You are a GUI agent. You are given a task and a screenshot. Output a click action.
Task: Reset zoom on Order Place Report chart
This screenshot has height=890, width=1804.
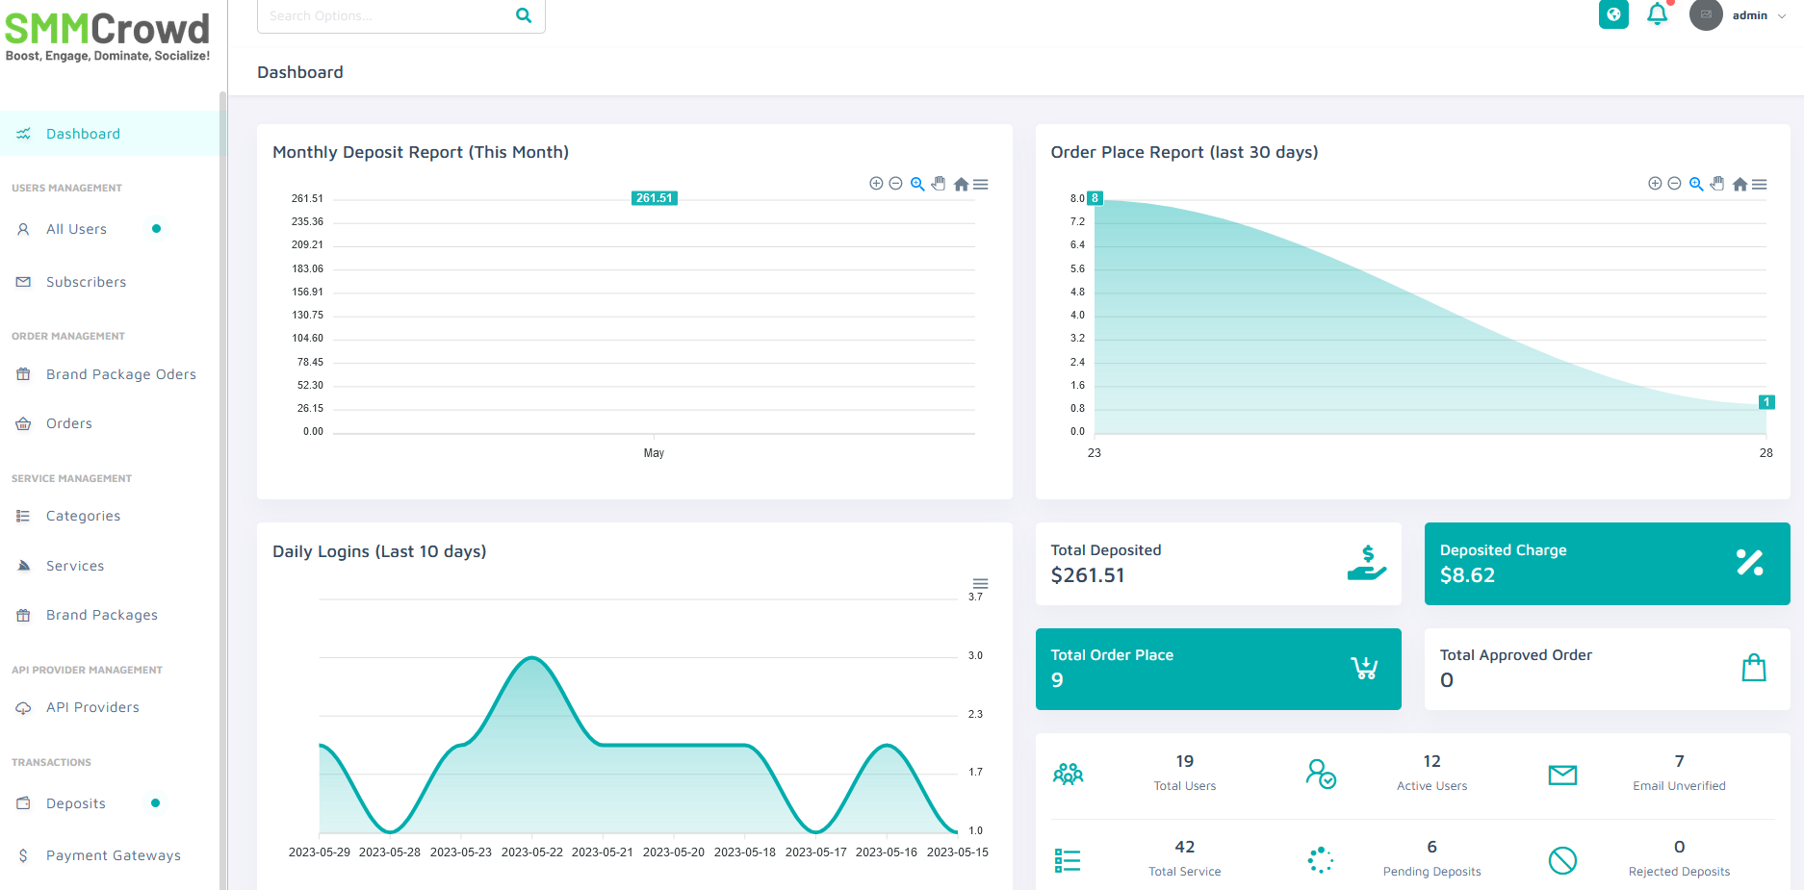tap(1740, 185)
